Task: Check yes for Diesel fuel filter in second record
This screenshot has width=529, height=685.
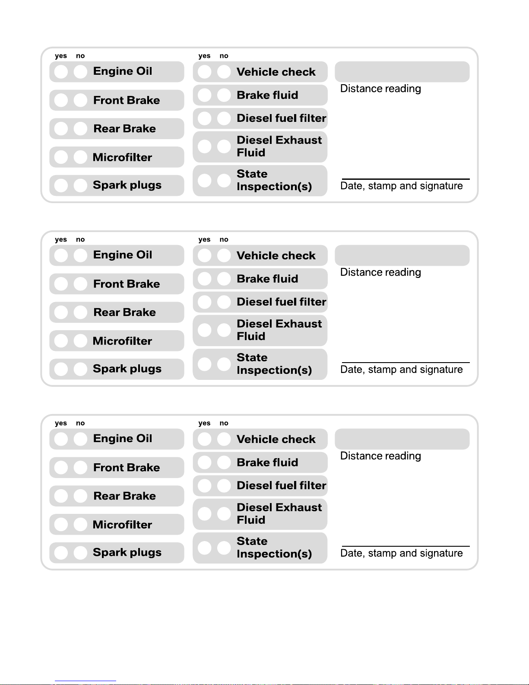Action: (x=205, y=302)
